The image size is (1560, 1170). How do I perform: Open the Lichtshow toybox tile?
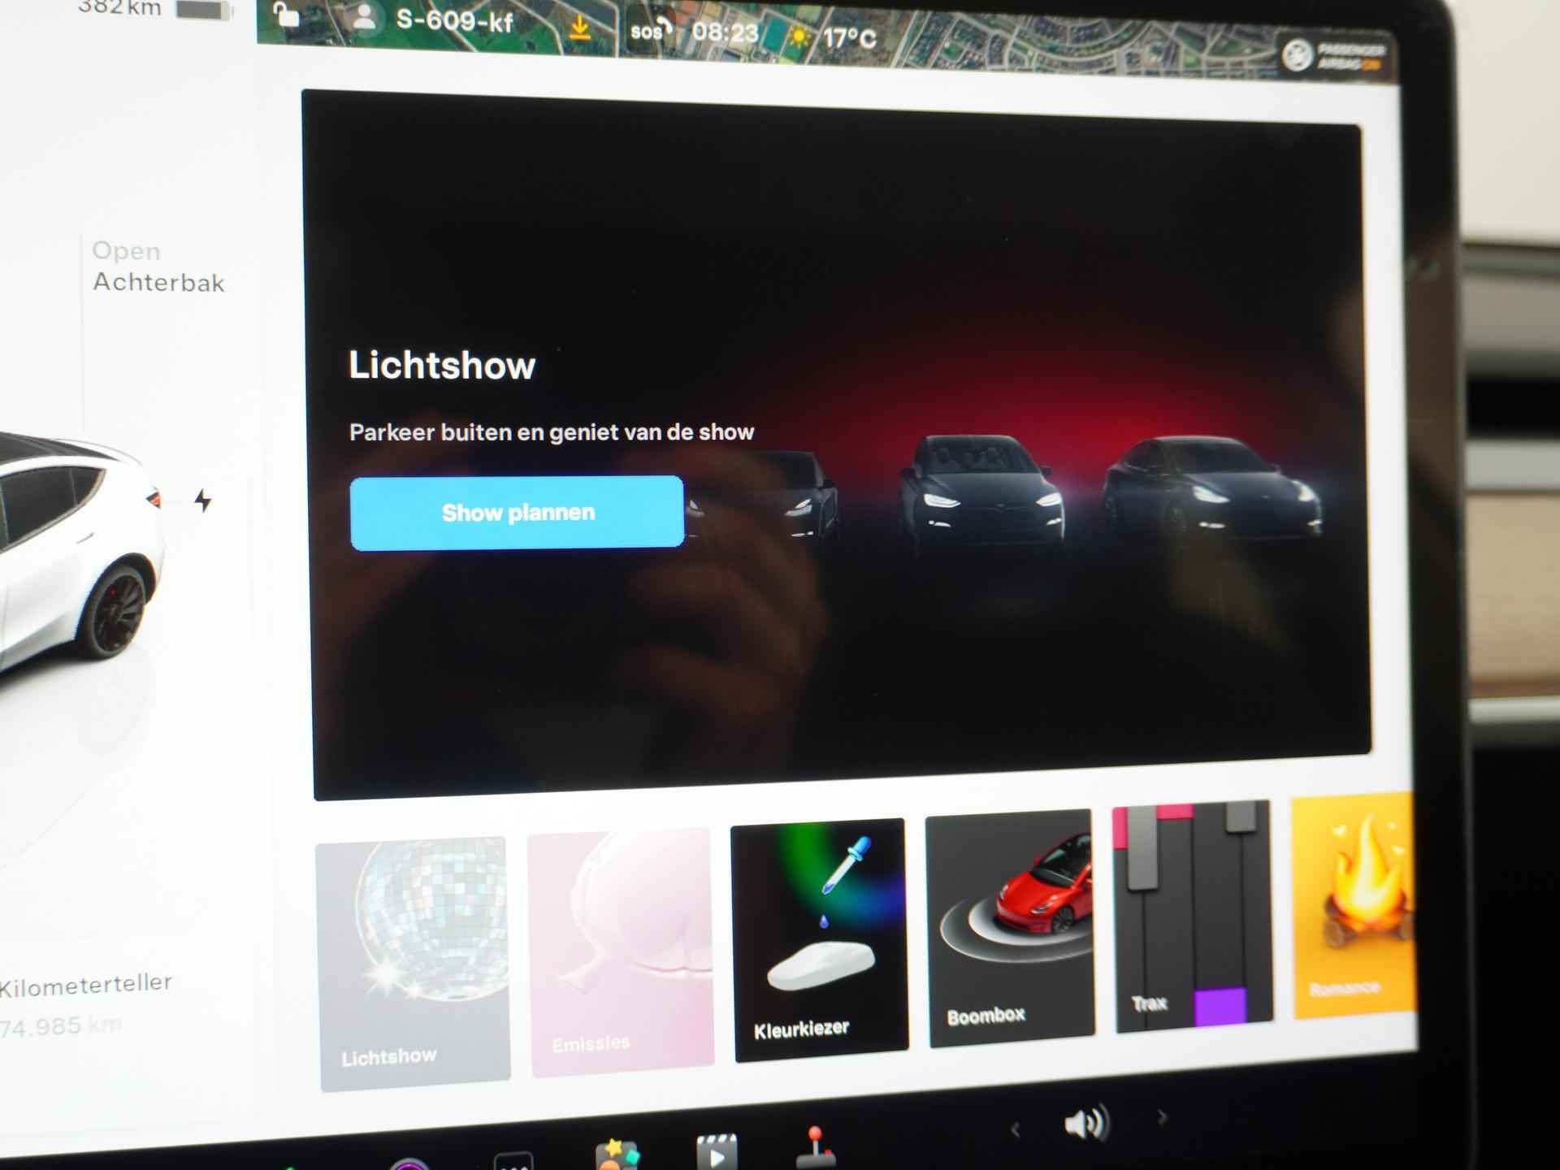414,964
